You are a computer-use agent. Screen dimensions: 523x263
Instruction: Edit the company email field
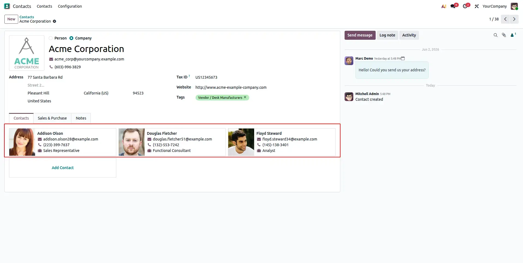[89, 59]
